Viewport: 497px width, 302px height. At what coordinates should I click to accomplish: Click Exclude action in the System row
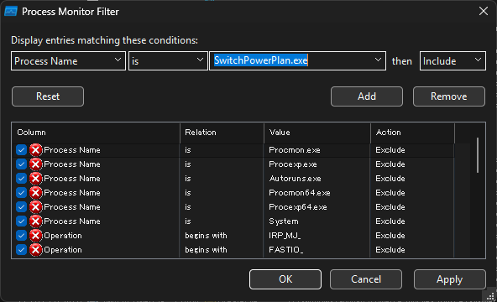[390, 221]
